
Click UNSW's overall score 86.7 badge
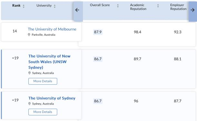click(x=98, y=59)
